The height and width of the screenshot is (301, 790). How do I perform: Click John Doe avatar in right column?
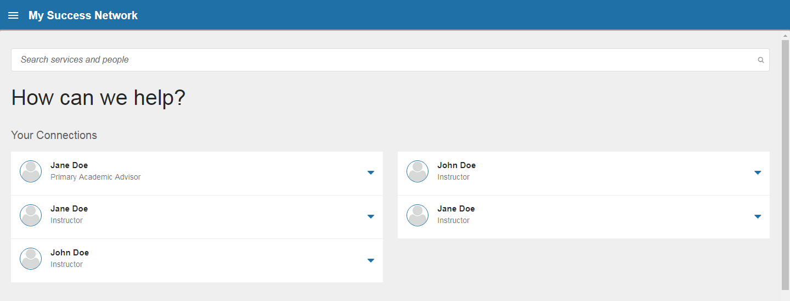point(417,171)
